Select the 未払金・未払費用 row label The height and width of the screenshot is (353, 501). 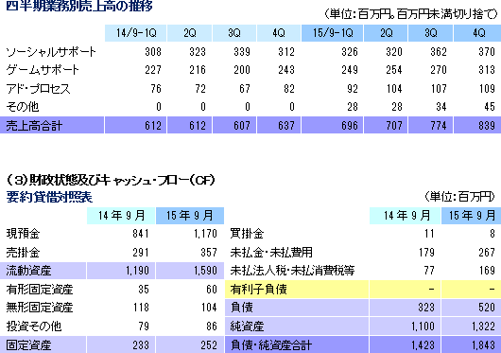271,253
